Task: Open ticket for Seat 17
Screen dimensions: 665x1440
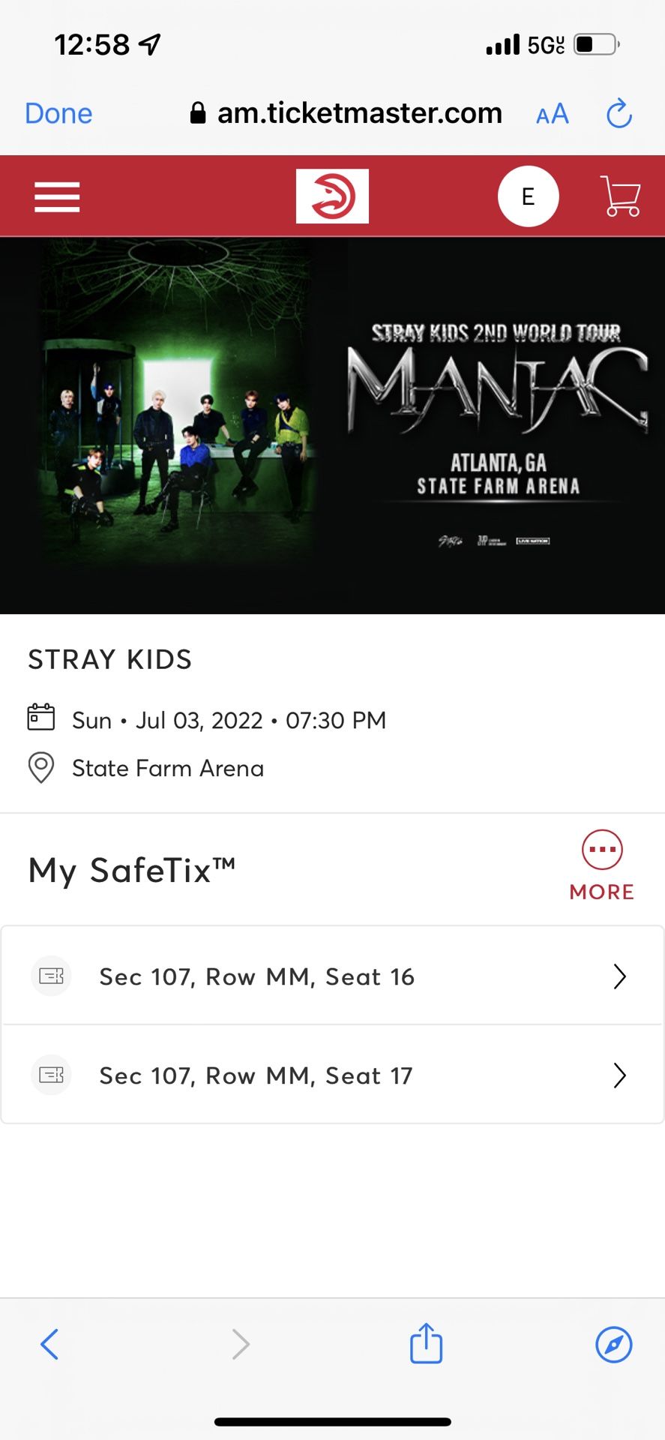Action: coord(256,1075)
